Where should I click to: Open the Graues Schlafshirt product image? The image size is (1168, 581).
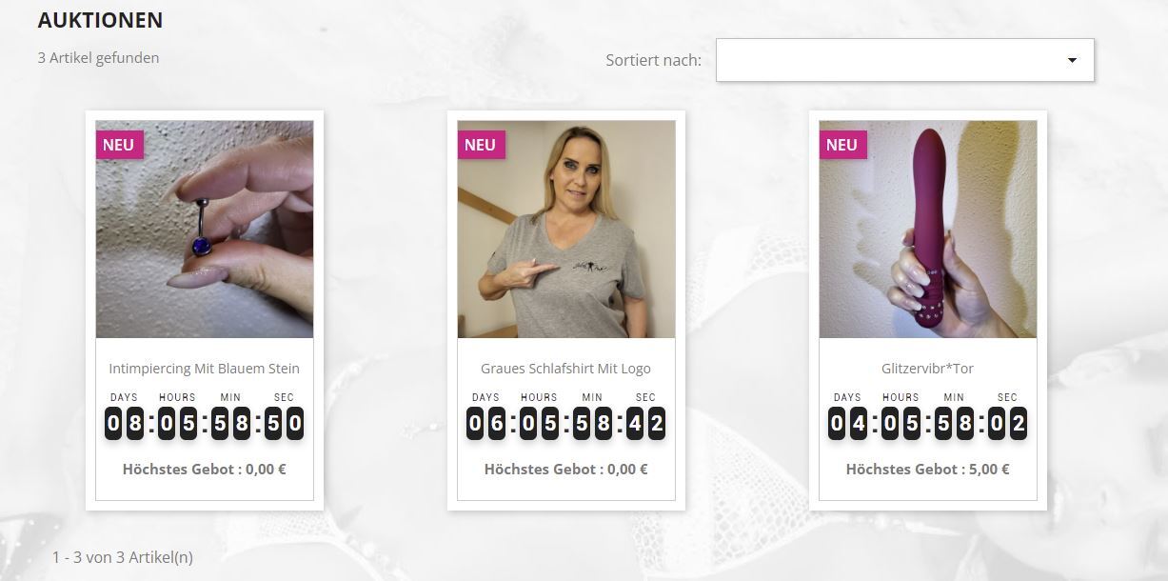click(x=566, y=229)
